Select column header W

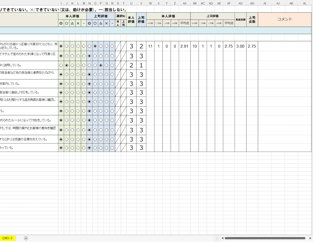150,3
